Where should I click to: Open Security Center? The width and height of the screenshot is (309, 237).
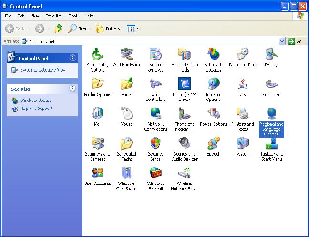coord(155,149)
